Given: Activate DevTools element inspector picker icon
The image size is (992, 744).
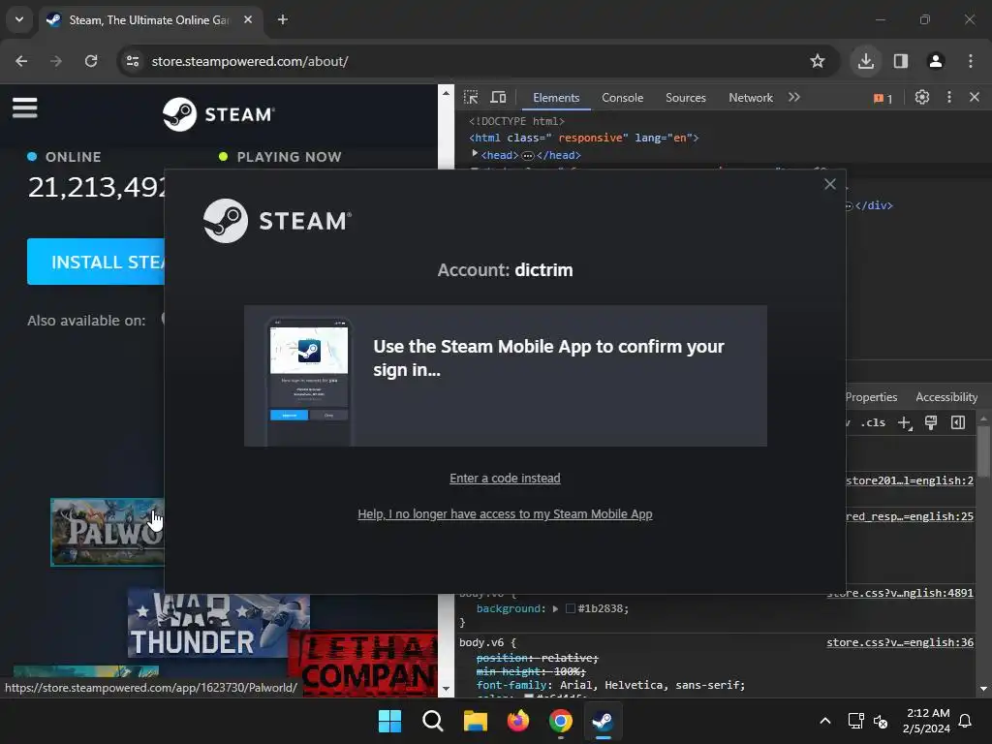Looking at the screenshot, I should 471,98.
